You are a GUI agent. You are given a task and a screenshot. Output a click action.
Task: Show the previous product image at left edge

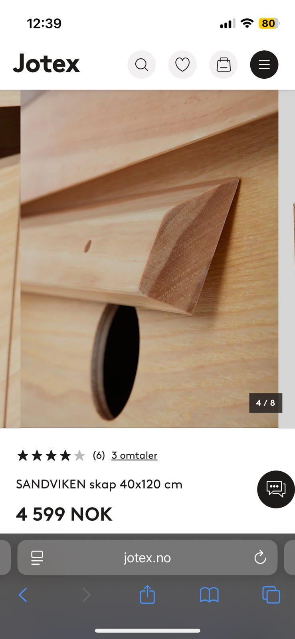point(10,259)
